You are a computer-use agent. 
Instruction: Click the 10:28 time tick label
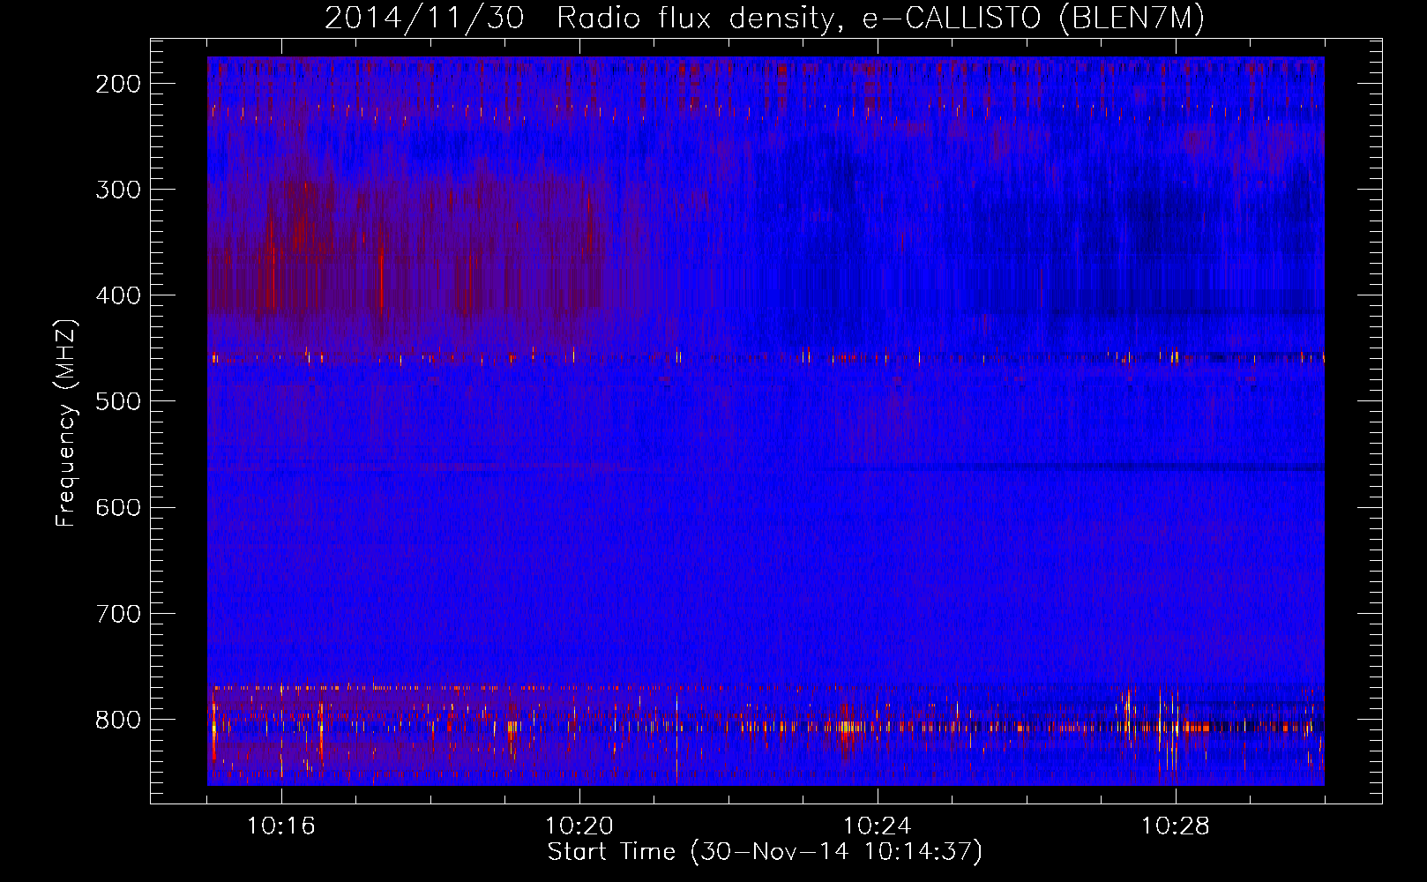point(1176,826)
